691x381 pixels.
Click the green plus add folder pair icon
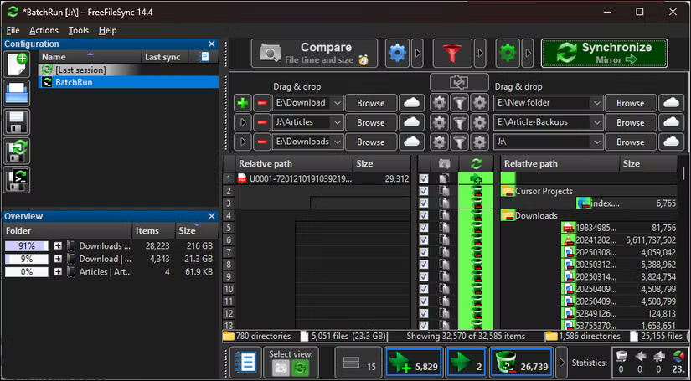pyautogui.click(x=242, y=103)
